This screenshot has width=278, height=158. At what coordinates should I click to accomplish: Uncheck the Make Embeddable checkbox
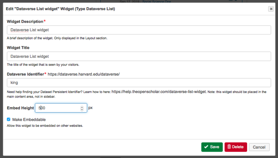(9, 119)
